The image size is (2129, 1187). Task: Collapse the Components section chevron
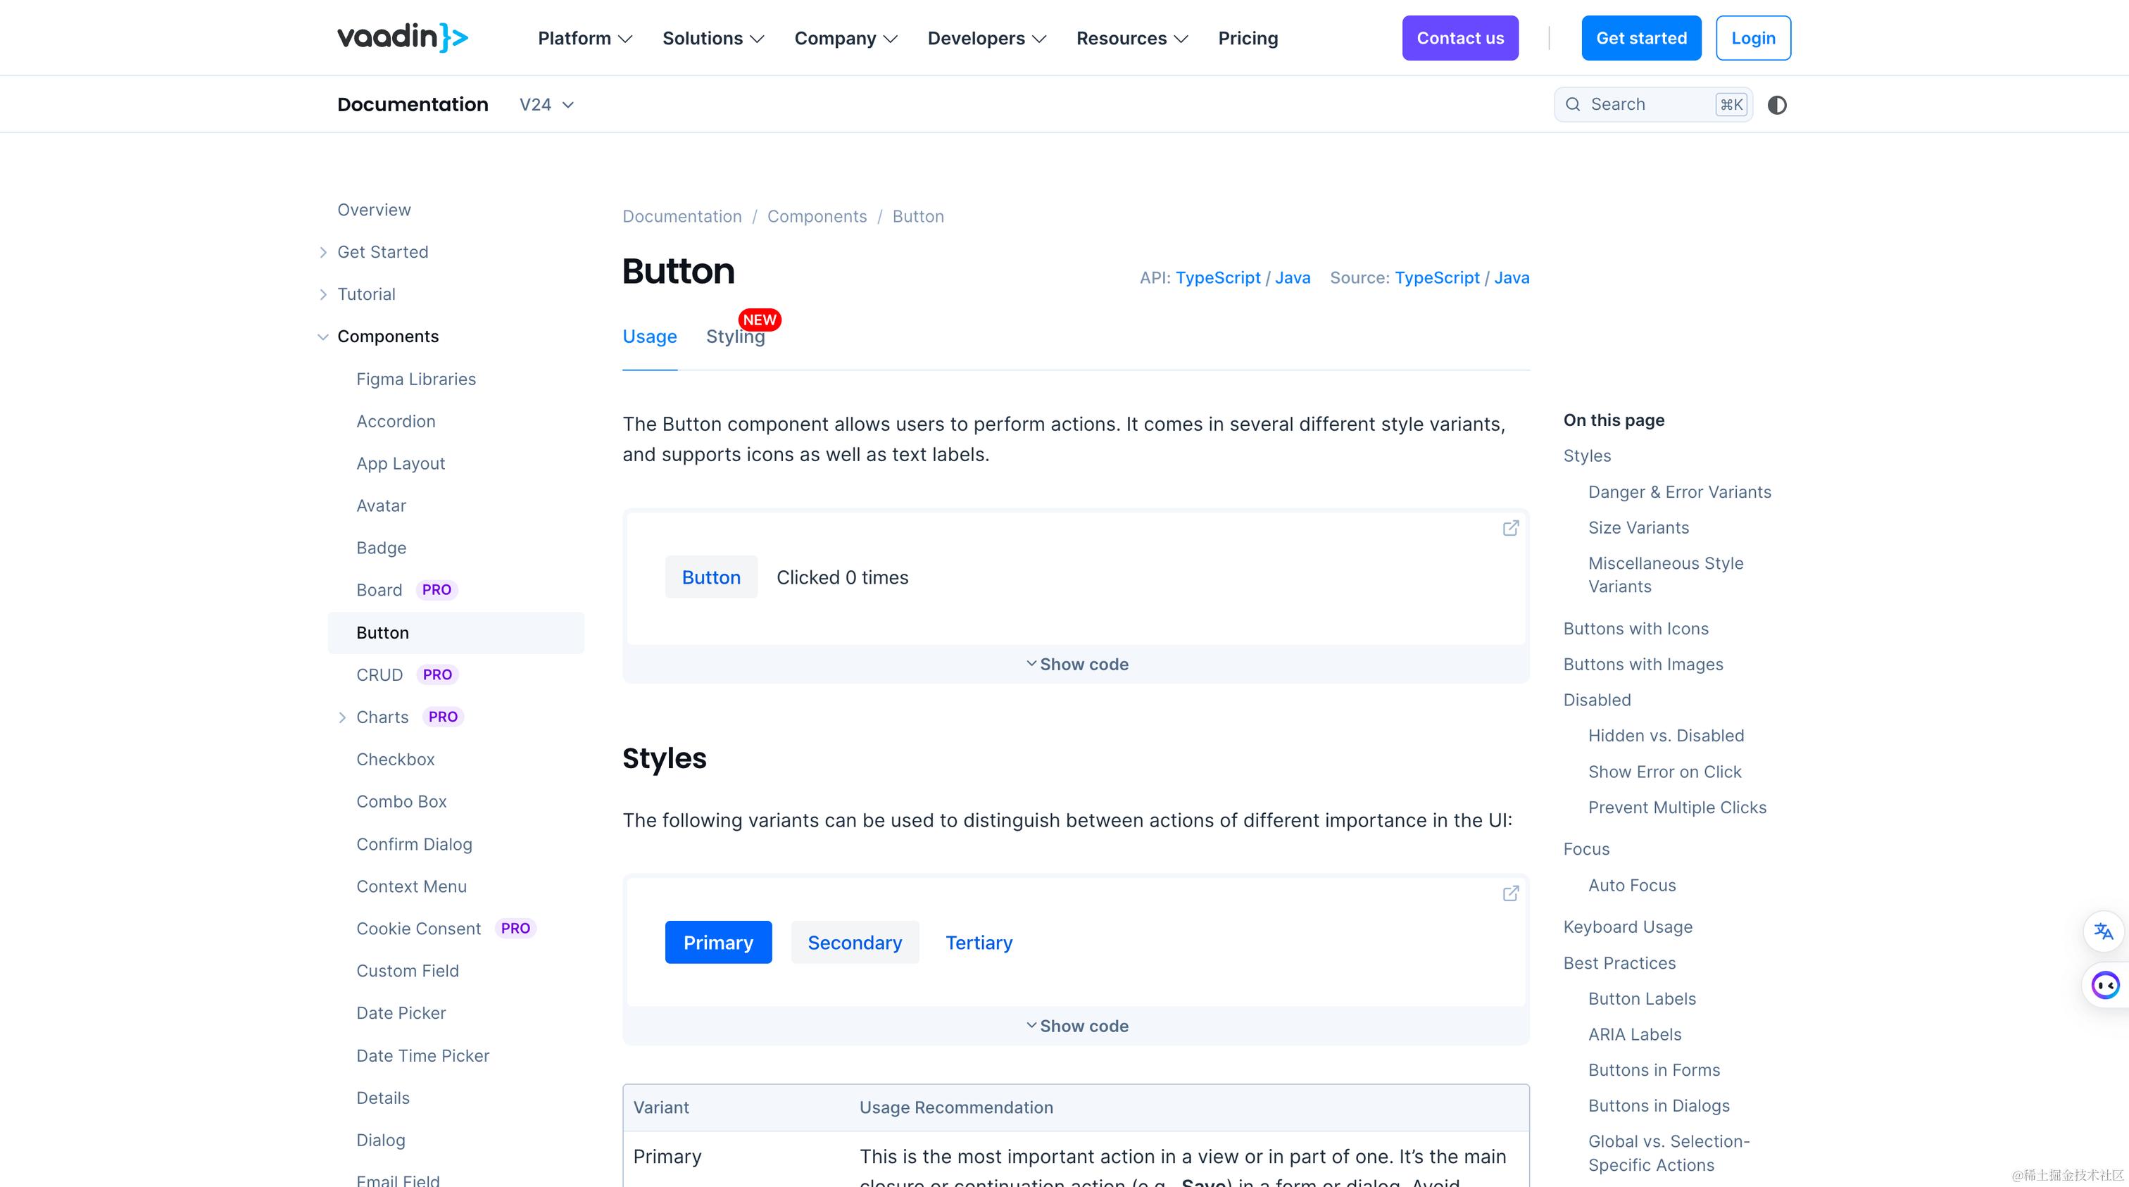coord(323,337)
